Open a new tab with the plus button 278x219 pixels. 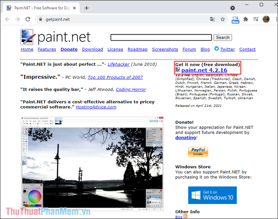pos(87,8)
